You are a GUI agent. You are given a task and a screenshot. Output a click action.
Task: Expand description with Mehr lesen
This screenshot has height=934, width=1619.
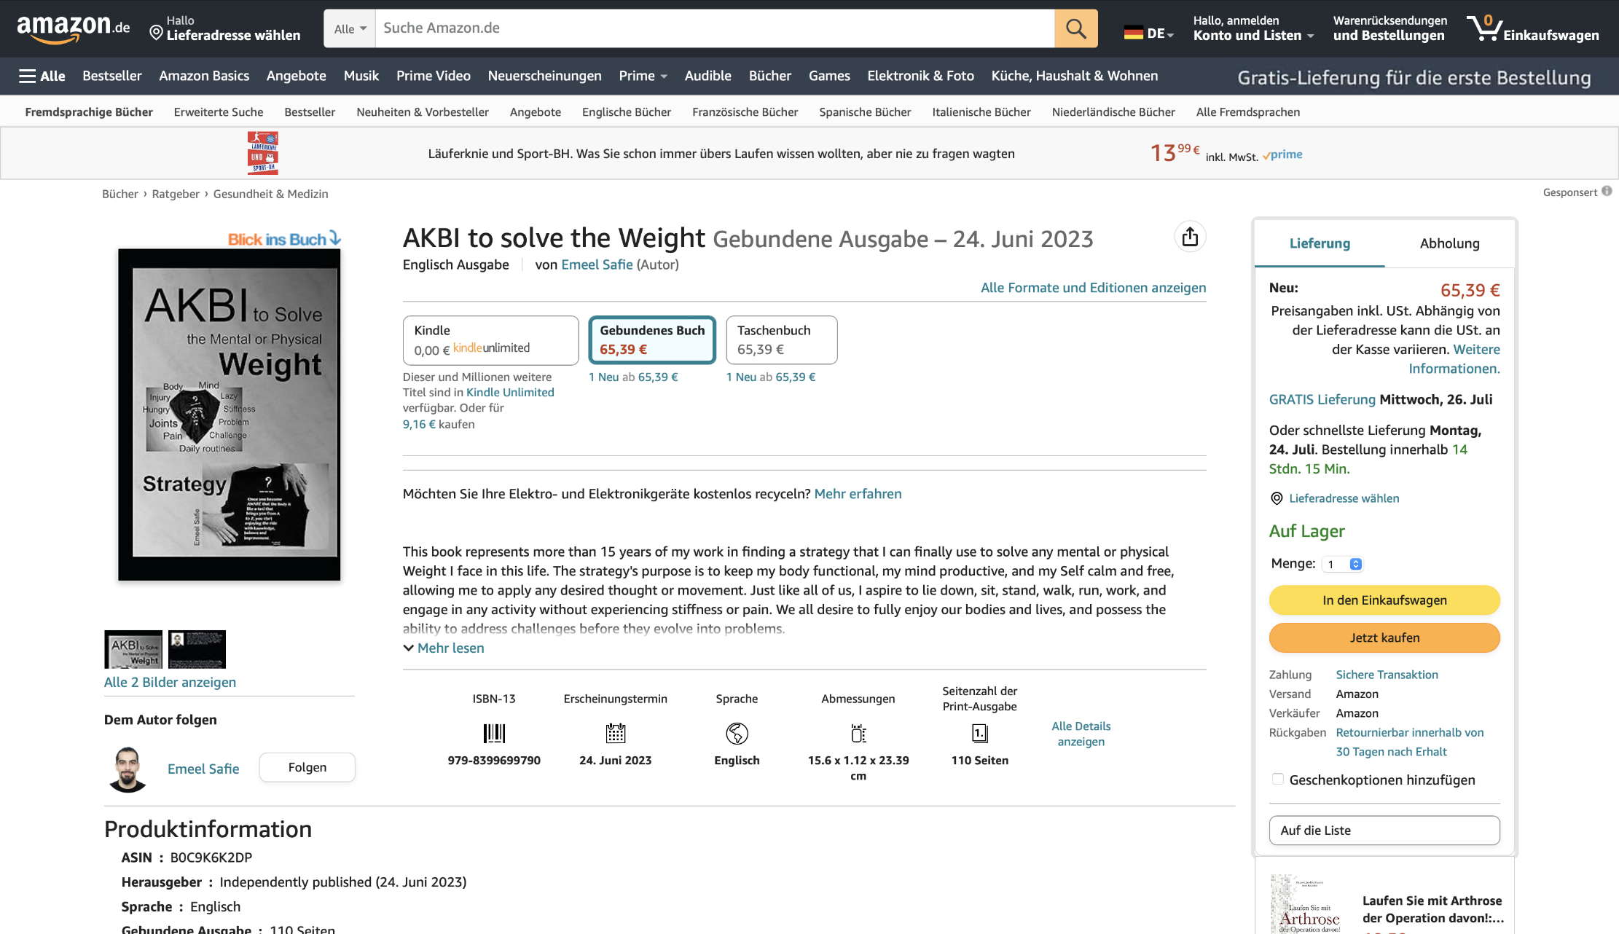click(444, 648)
